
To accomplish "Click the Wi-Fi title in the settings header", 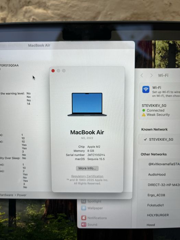I will 163,75.
